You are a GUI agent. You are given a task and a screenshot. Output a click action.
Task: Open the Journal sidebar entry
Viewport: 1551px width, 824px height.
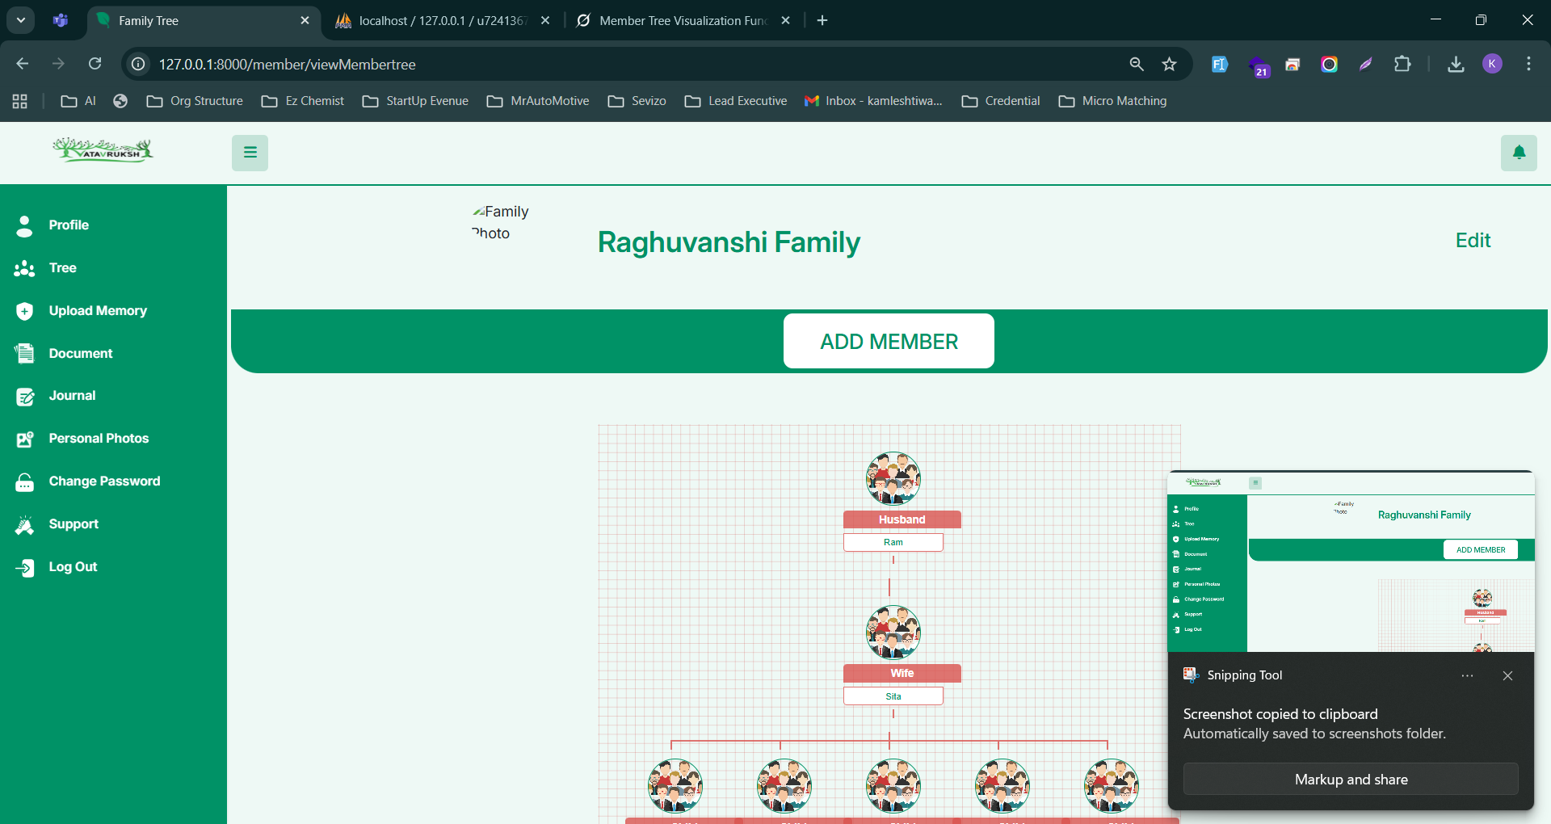pos(72,396)
